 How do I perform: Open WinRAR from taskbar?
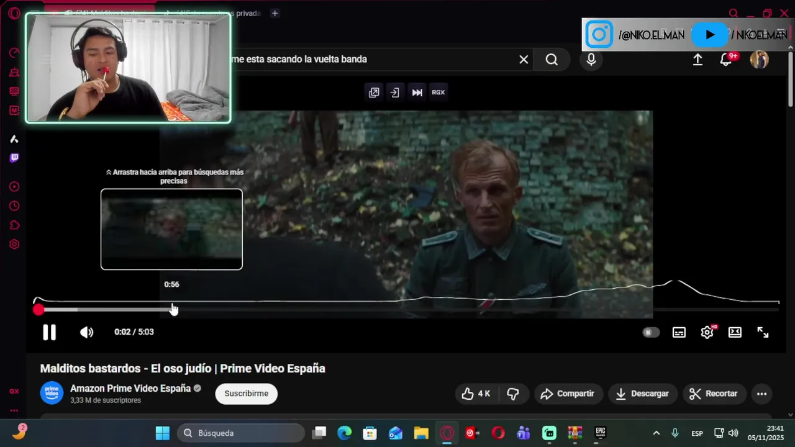(x=575, y=433)
